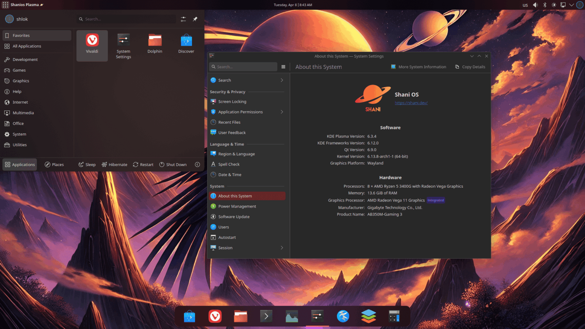Open Vivaldi browser from the dock

[215, 316]
